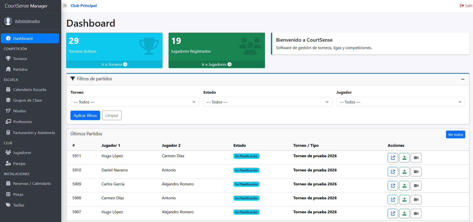This screenshot has height=222, width=473.
Task: Click the video camera icon for match 5909
Action: click(416, 186)
